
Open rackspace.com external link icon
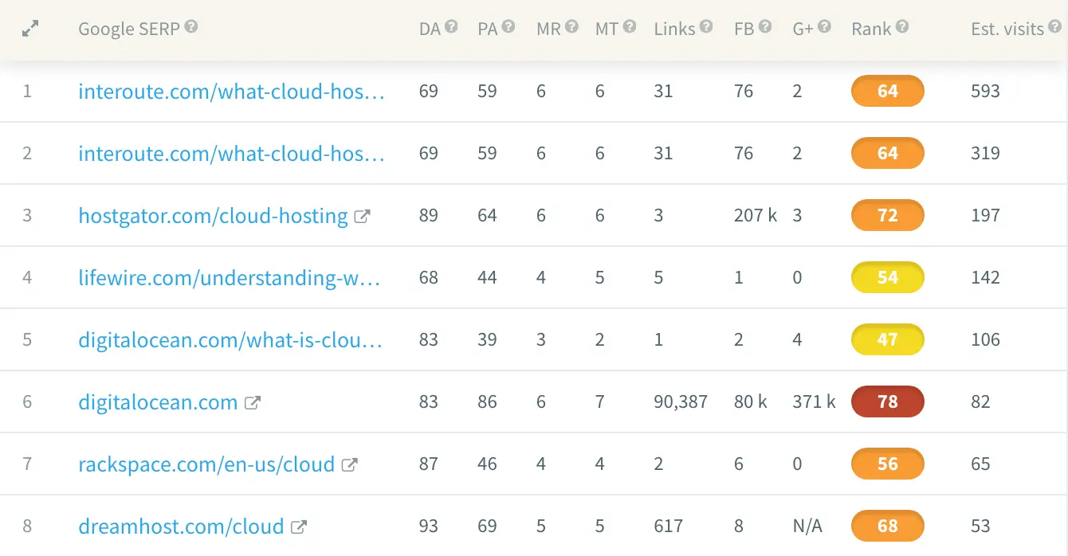pyautogui.click(x=349, y=464)
